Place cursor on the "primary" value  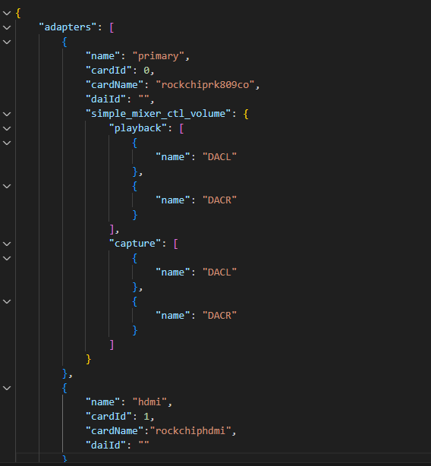pos(159,56)
